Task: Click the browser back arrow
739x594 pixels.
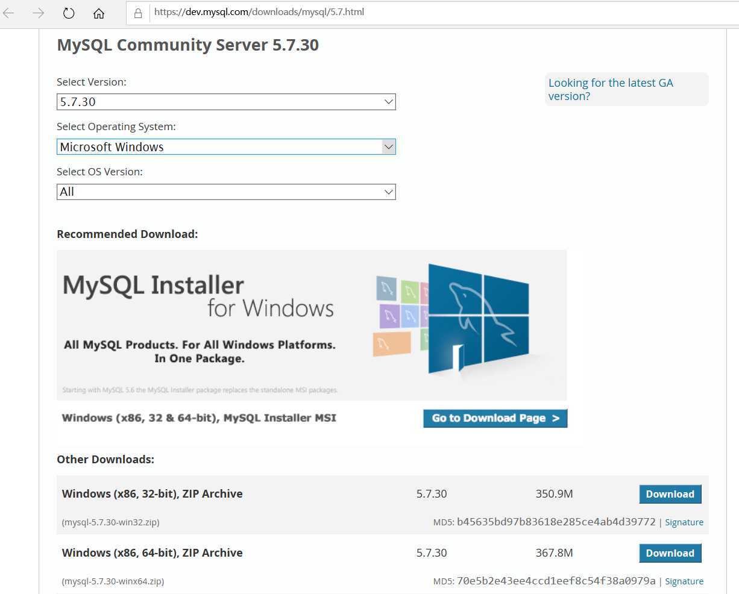Action: pos(9,13)
